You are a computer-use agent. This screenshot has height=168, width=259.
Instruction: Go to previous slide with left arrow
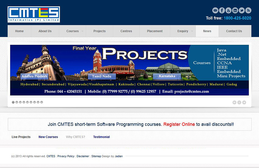coord(234,102)
